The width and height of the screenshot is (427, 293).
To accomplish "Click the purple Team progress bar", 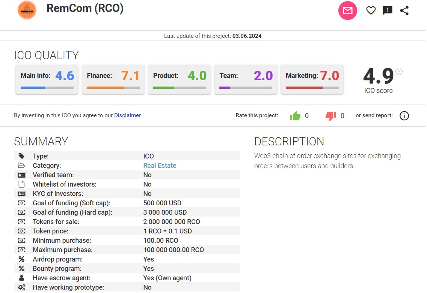I will (x=246, y=88).
